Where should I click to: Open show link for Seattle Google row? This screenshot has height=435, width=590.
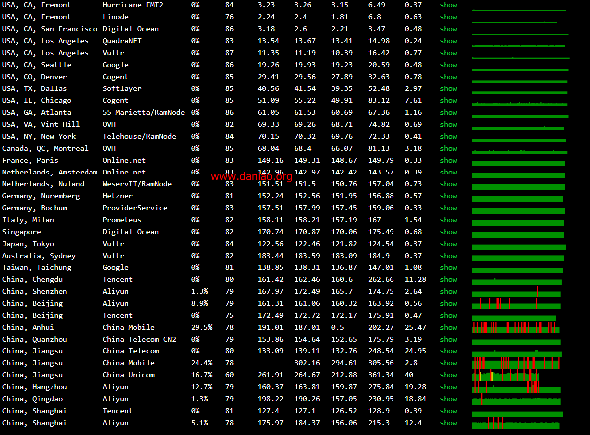point(448,65)
